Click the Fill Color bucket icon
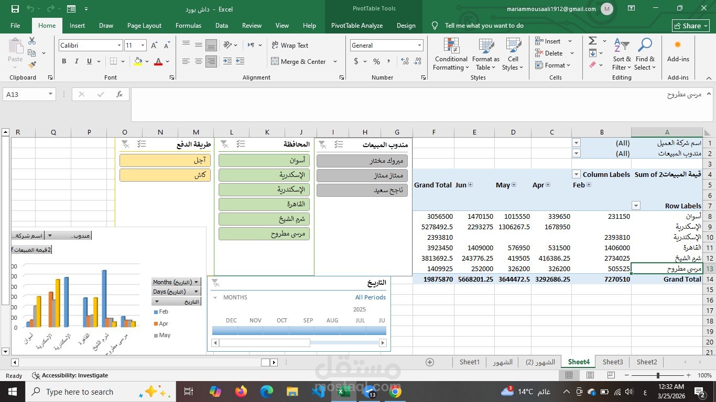 tap(138, 61)
